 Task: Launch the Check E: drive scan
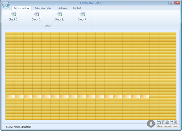click(x=59, y=16)
